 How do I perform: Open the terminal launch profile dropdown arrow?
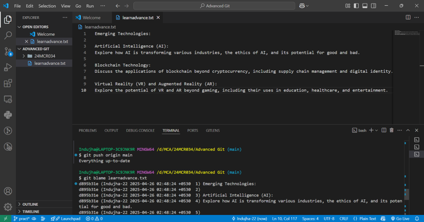[x=376, y=130]
